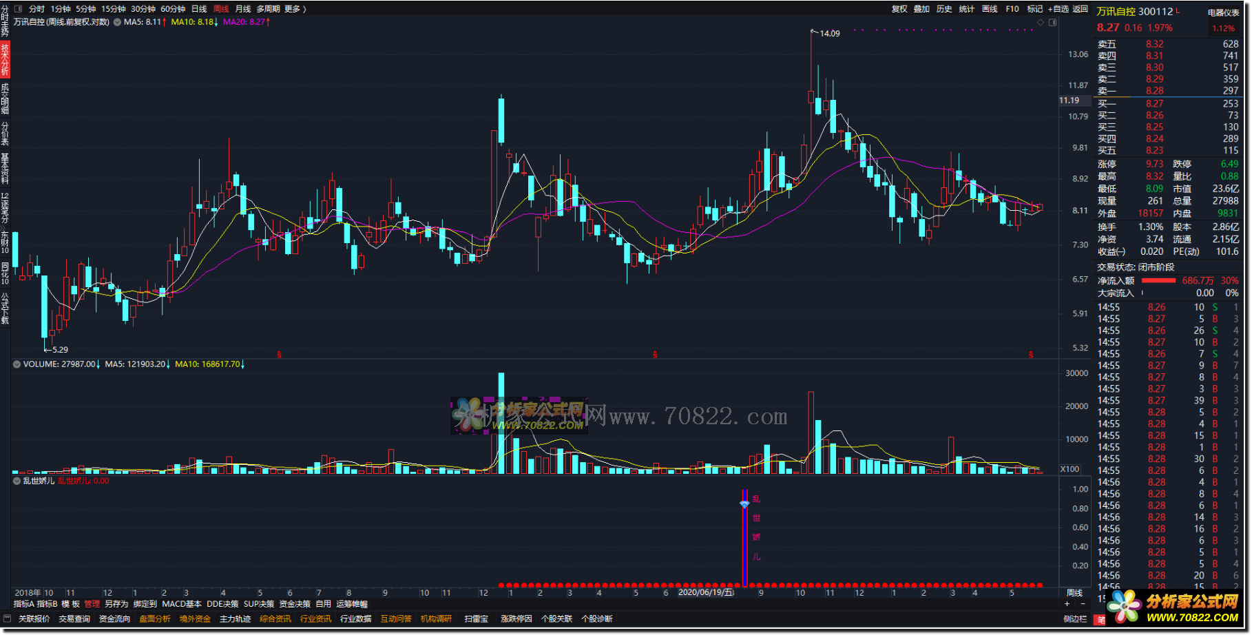Open the VOLUME indicator dropdown circle
Viewport: 1252px width, 635px height.
(17, 364)
